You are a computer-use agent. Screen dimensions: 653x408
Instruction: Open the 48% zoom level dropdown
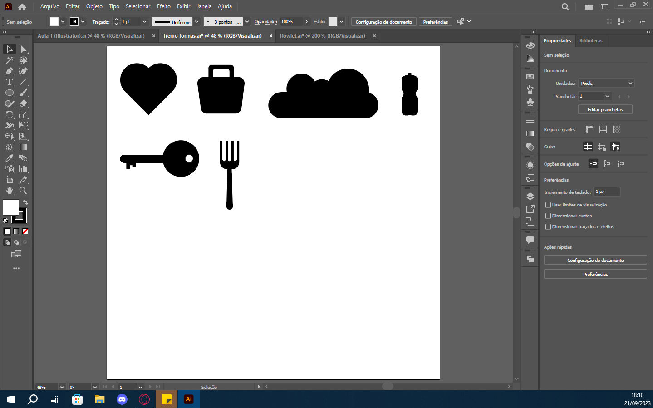click(62, 387)
